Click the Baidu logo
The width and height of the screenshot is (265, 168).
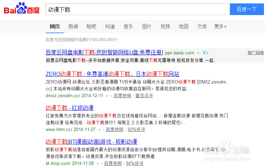(21, 8)
